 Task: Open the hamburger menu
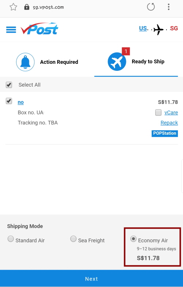[x=11, y=30]
